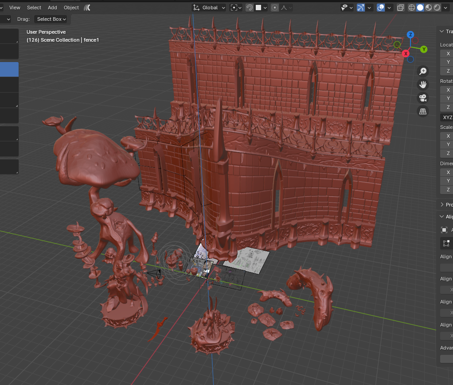This screenshot has height=385, width=453.
Task: Open the Global transform orientation dropdown
Action: tap(209, 8)
